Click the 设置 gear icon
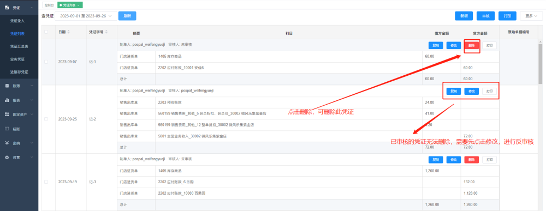This screenshot has width=546, height=211. 7,157
